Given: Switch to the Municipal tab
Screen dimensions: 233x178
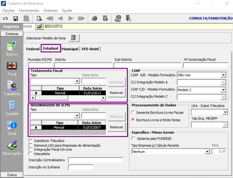Looking at the screenshot, I should [x=70, y=49].
